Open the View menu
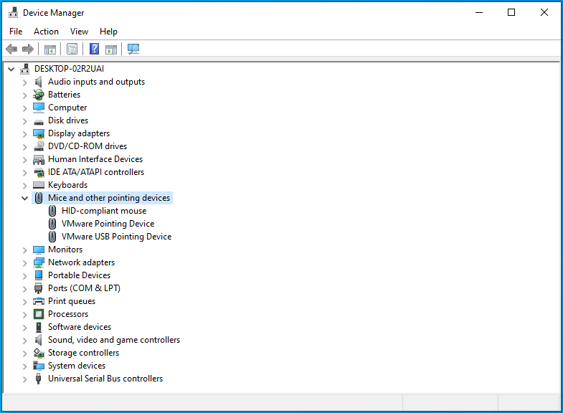This screenshot has width=563, height=413. click(79, 32)
